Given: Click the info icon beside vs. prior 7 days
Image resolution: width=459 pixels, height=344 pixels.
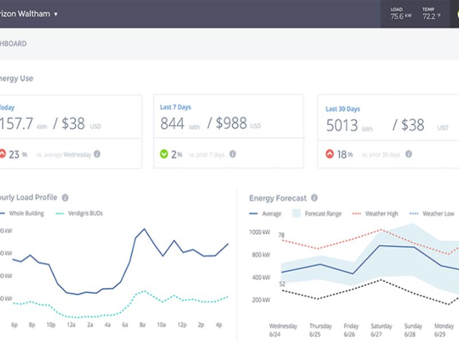Looking at the screenshot, I should tap(232, 154).
